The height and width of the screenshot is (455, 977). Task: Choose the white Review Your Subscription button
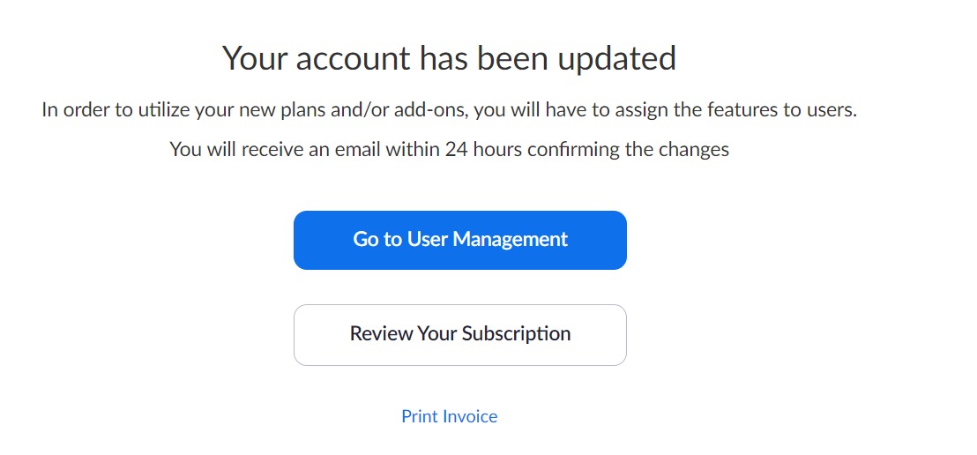click(459, 335)
